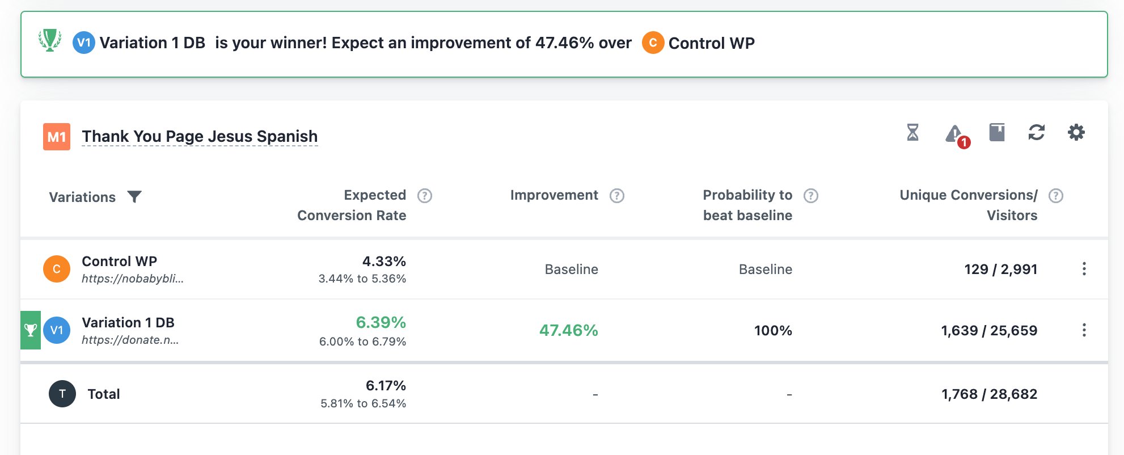Open three-dot menu for Variation 1 DB row
The image size is (1124, 455).
click(x=1084, y=330)
